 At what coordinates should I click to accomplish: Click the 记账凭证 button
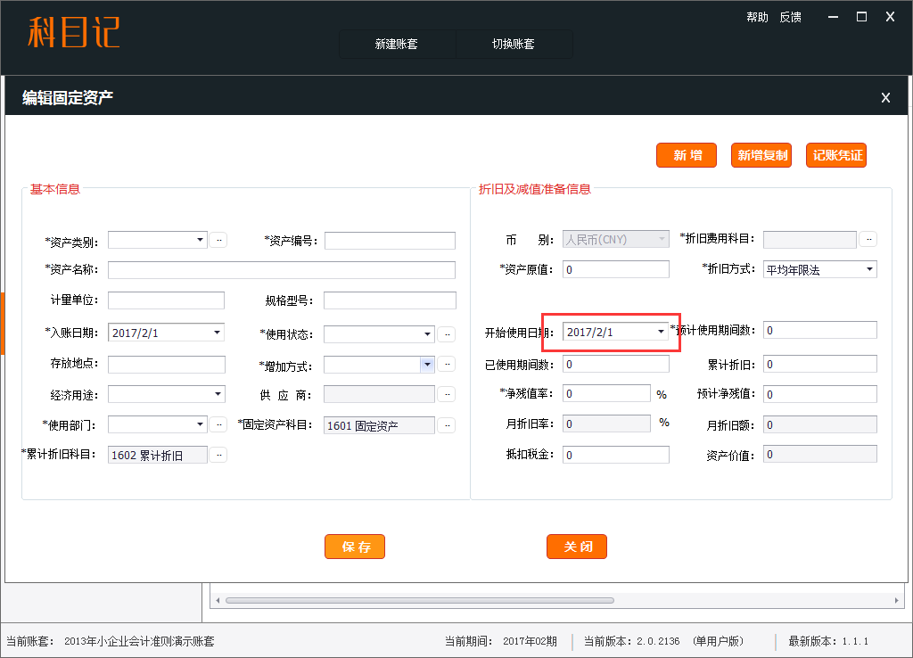point(836,155)
